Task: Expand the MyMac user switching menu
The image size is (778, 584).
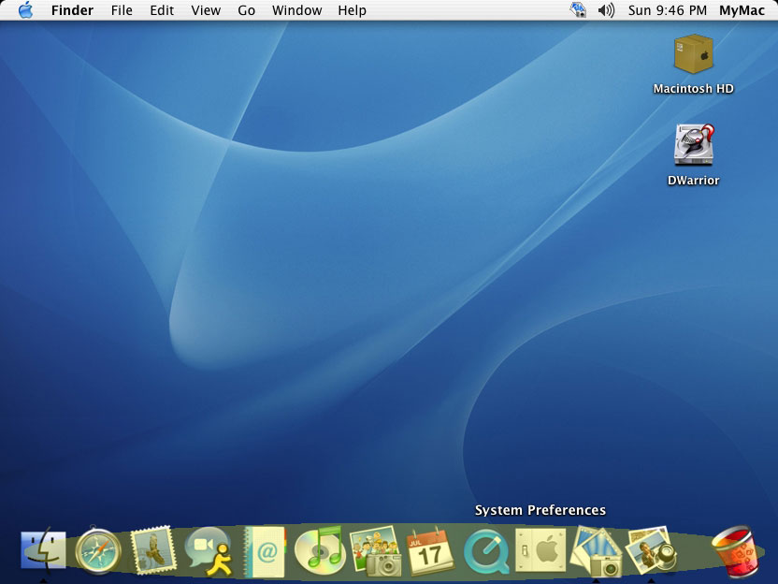Action: tap(742, 10)
